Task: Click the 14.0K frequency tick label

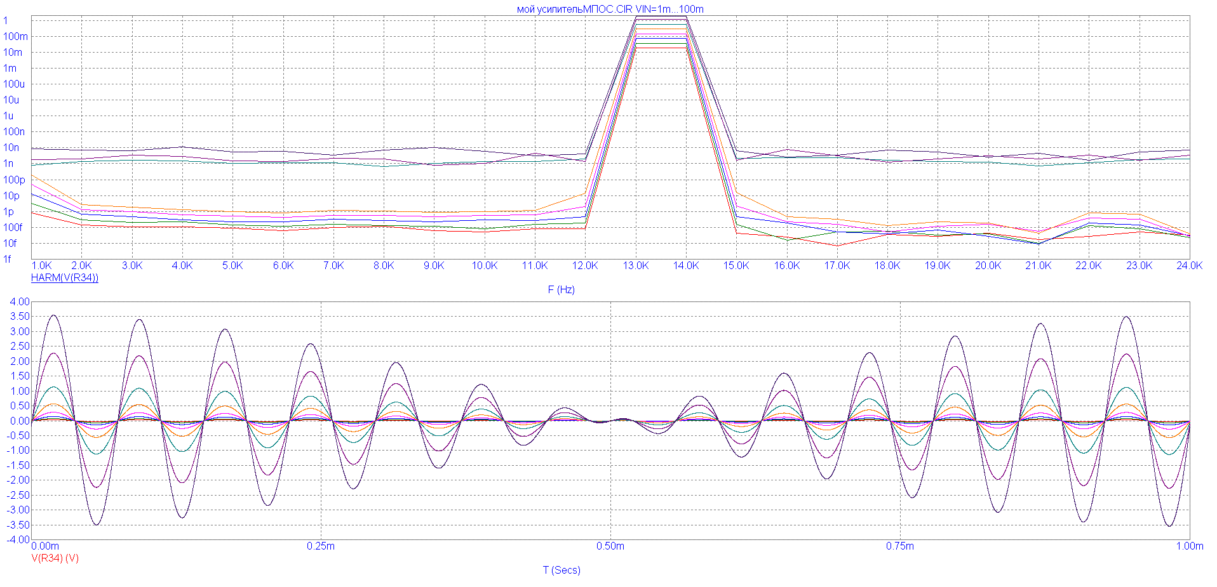Action: (x=686, y=265)
